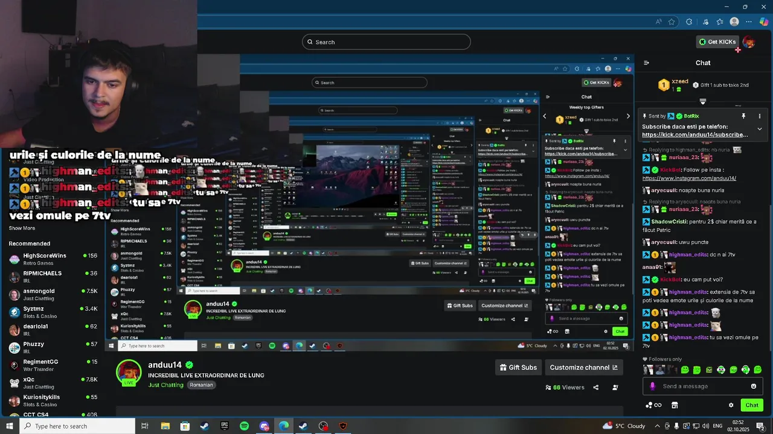Open asmongold recommended channel
The image size is (773, 434).
pyautogui.click(x=53, y=294)
